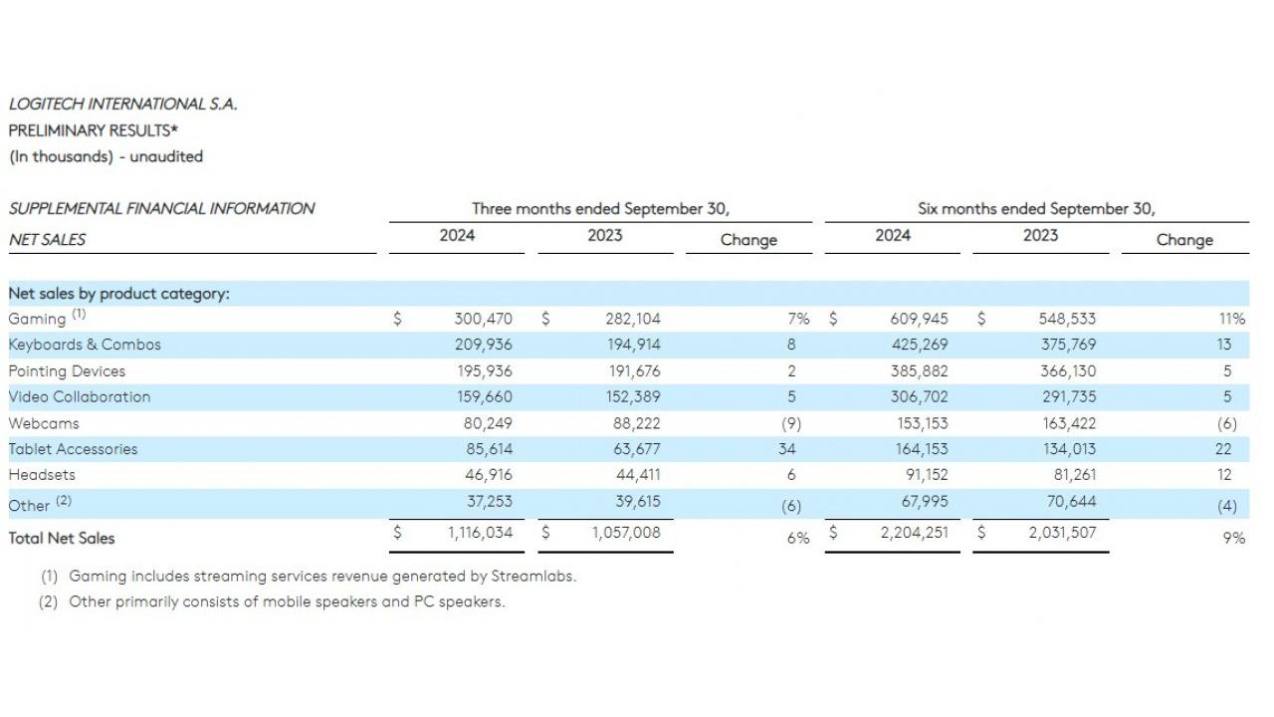Click the Six months ended September 30 header

[1036, 209]
